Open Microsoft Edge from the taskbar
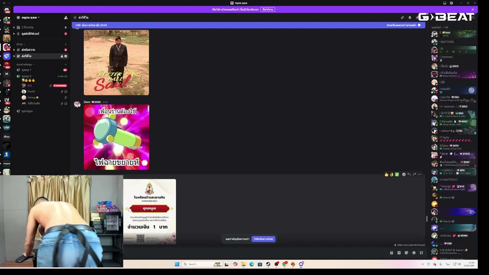The image size is (489, 275). coord(252,264)
